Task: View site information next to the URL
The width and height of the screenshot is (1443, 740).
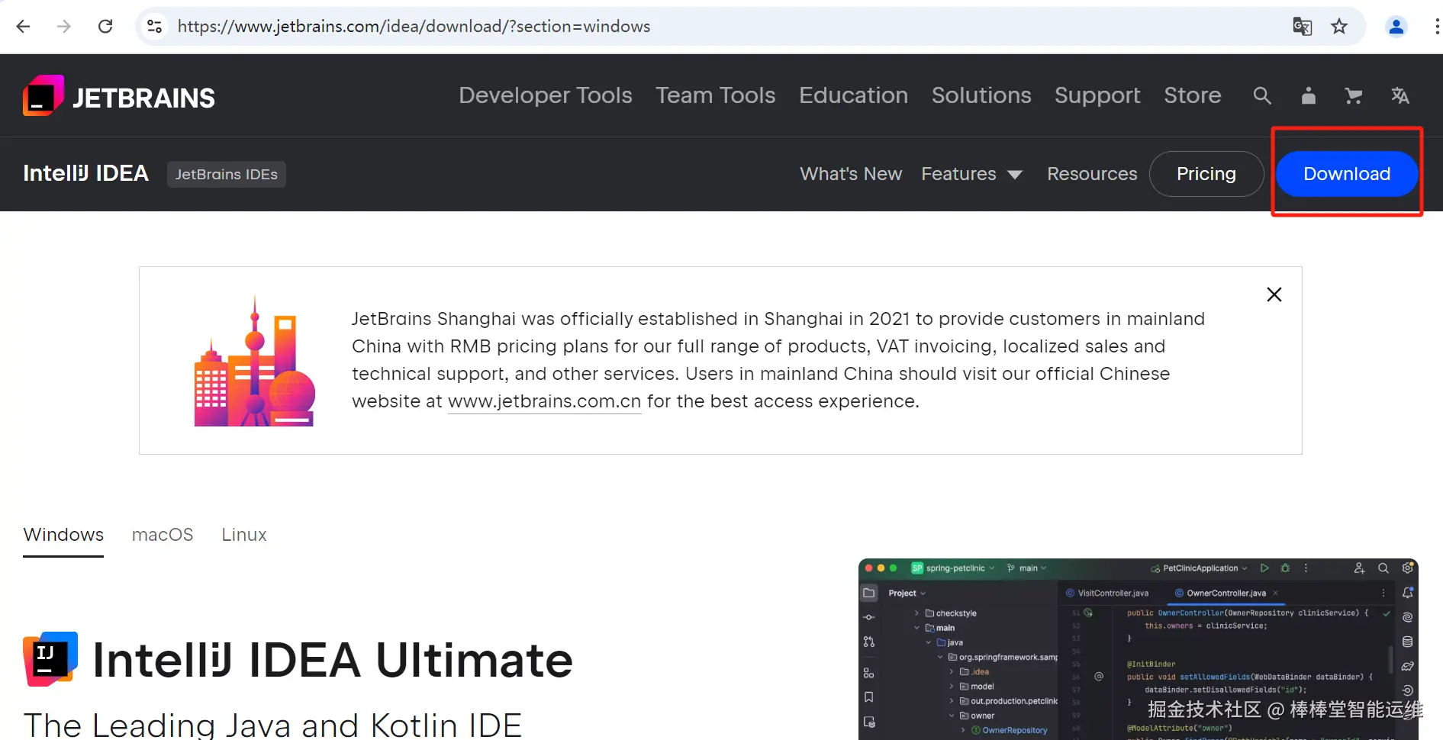Action: [x=154, y=27]
